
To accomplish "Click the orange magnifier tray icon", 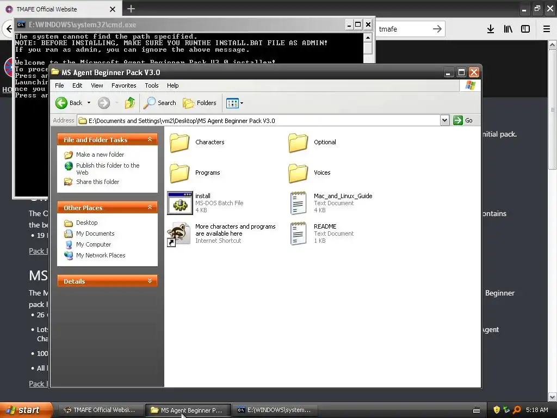I will pyautogui.click(x=517, y=410).
